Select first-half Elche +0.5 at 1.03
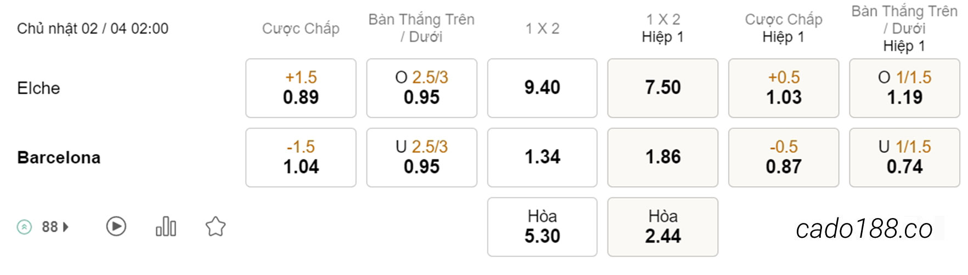Viewport: 968px width, 275px height. [784, 88]
